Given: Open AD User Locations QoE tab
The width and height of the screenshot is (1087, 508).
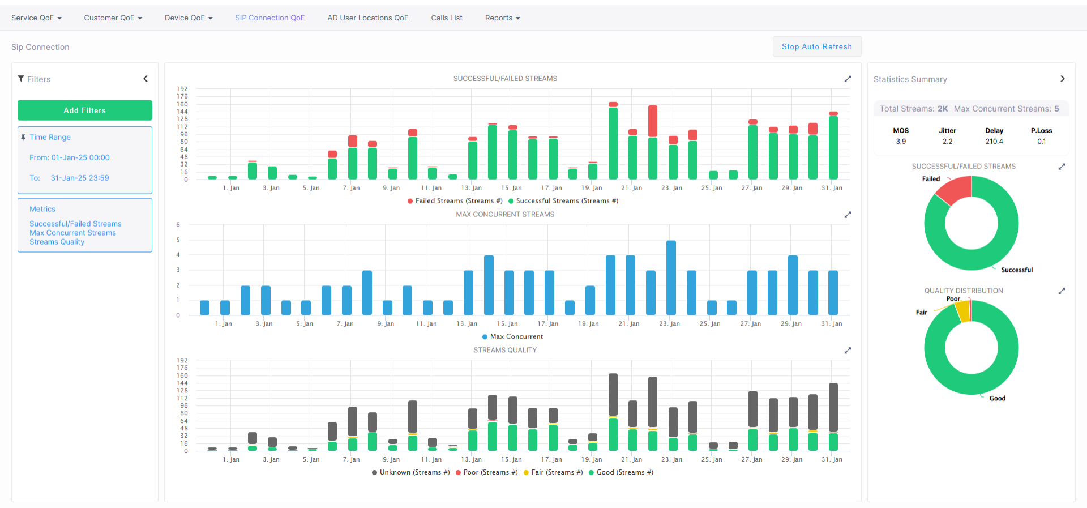Looking at the screenshot, I should pyautogui.click(x=367, y=18).
